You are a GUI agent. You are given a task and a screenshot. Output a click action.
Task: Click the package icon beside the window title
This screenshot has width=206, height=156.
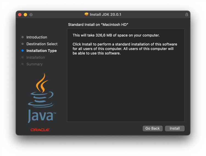pyautogui.click(x=86, y=14)
